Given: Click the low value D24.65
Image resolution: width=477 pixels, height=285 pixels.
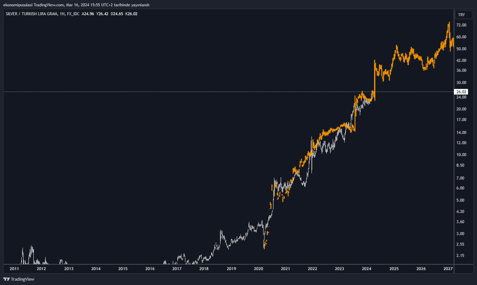Looking at the screenshot, I should tap(117, 14).
